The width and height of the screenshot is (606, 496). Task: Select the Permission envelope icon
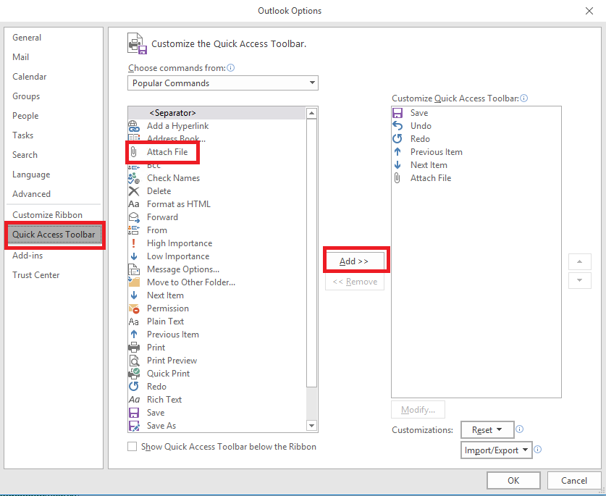click(134, 308)
